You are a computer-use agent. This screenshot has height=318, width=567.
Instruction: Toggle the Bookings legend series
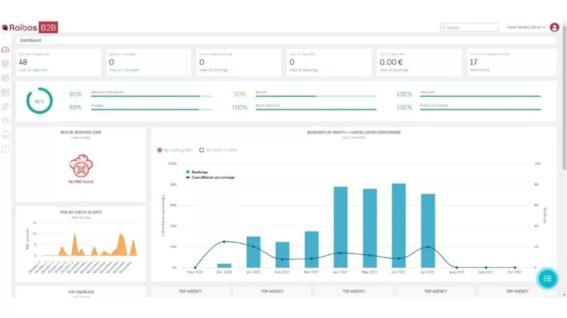point(199,172)
